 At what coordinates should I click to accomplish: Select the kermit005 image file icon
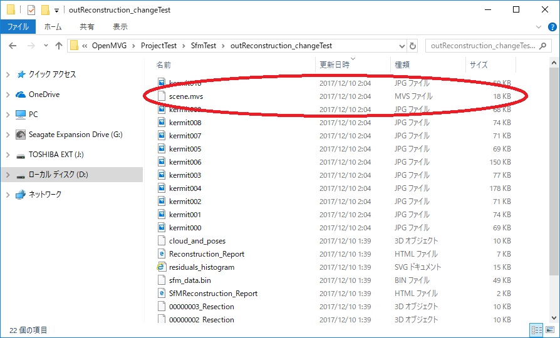click(162, 149)
